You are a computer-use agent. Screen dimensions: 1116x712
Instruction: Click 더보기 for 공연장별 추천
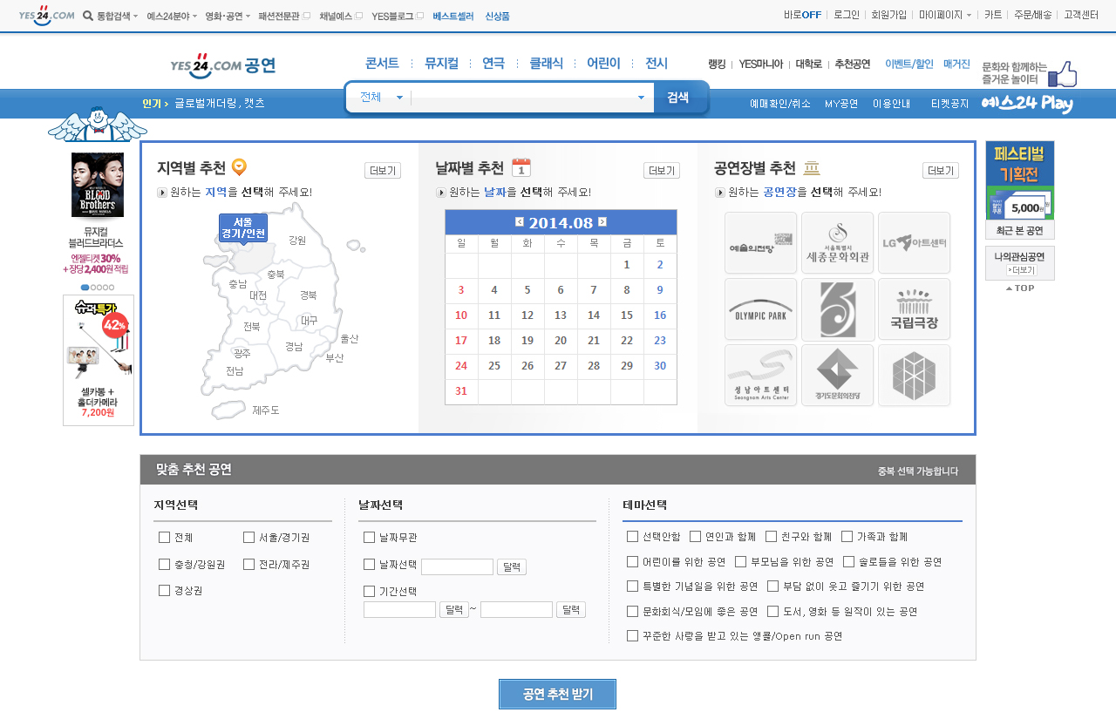click(941, 171)
